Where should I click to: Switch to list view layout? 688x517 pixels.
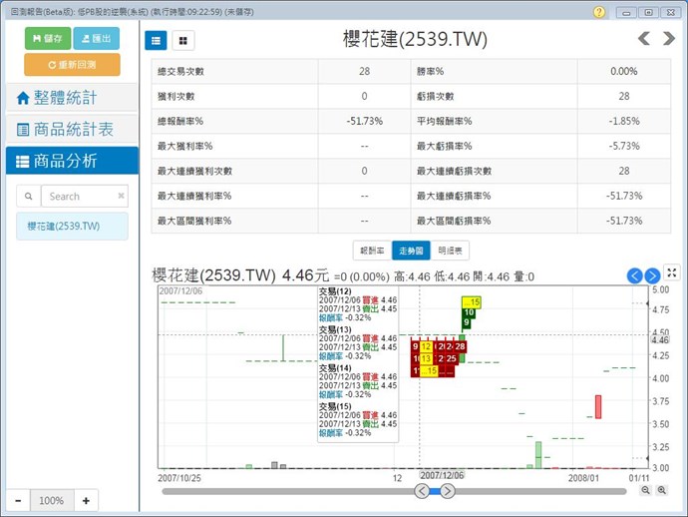158,40
